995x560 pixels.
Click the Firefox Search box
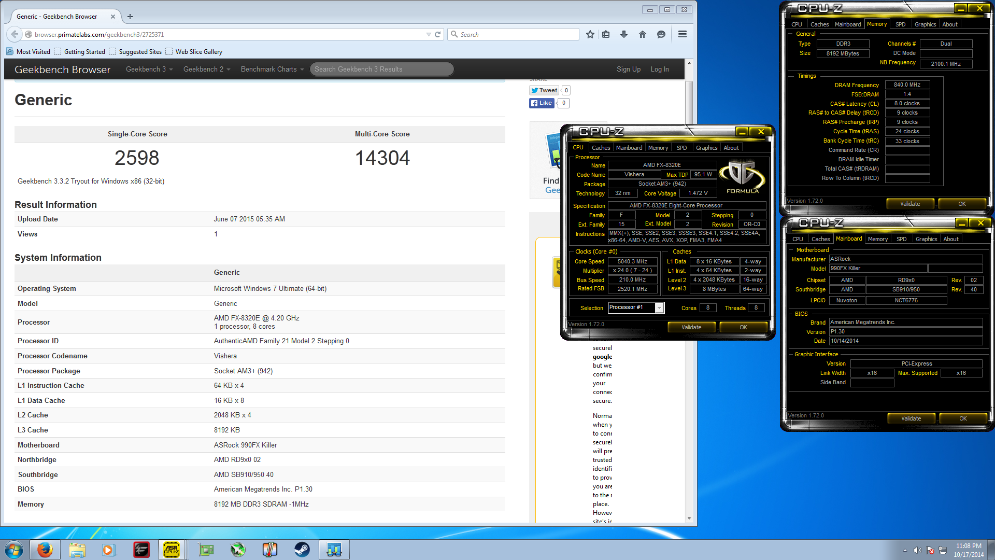coord(513,34)
